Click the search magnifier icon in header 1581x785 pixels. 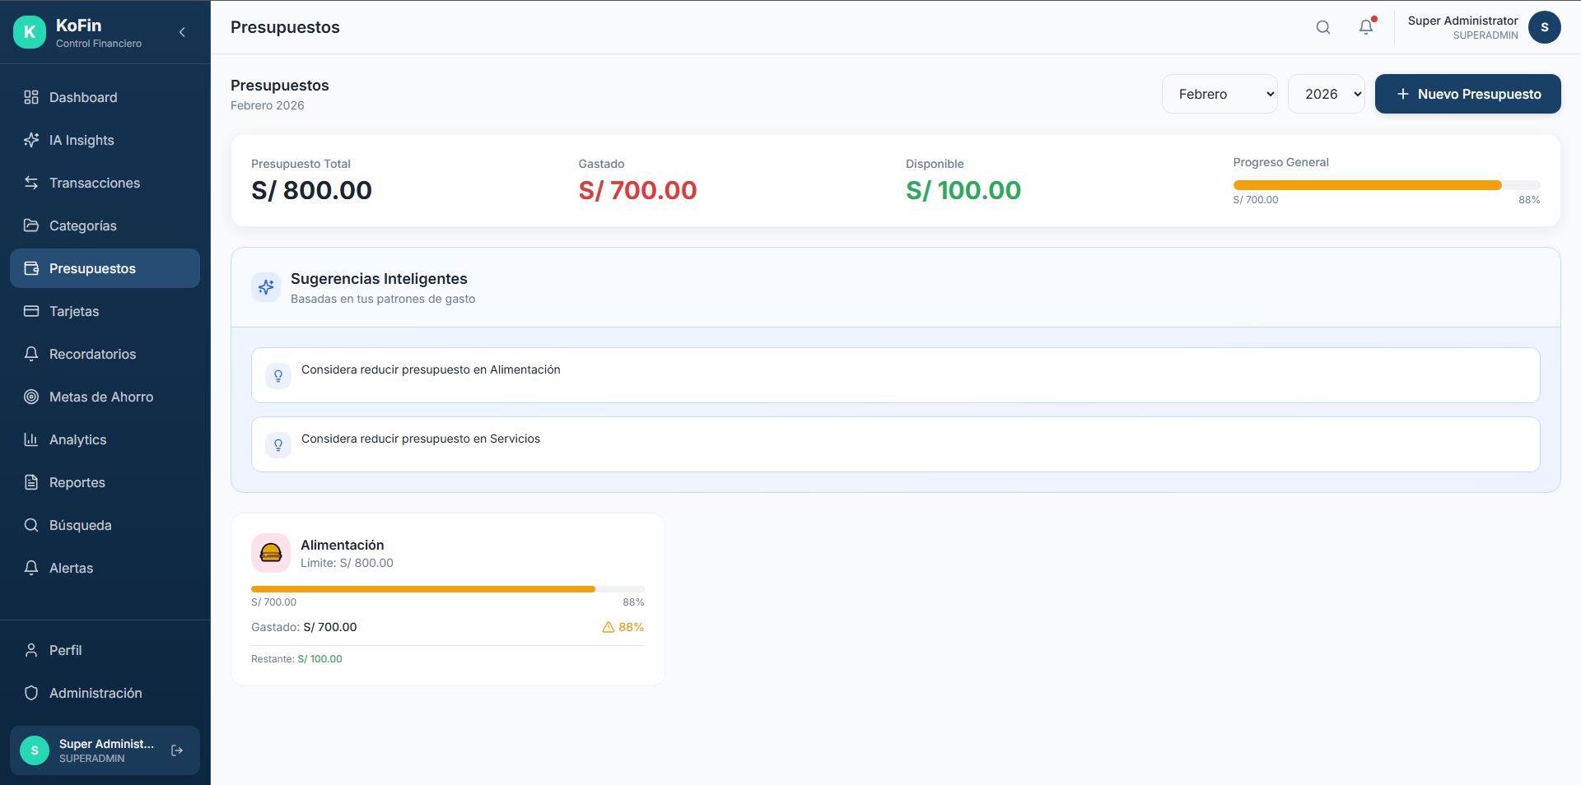point(1322,27)
